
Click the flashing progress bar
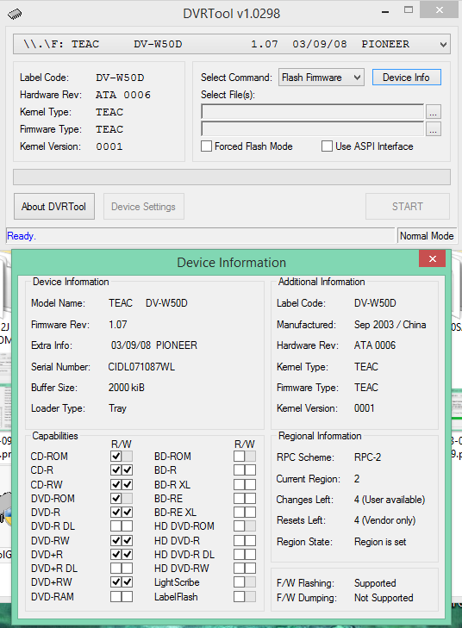(232, 177)
